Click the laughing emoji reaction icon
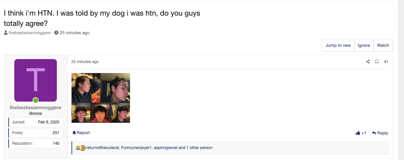 (x=78, y=148)
